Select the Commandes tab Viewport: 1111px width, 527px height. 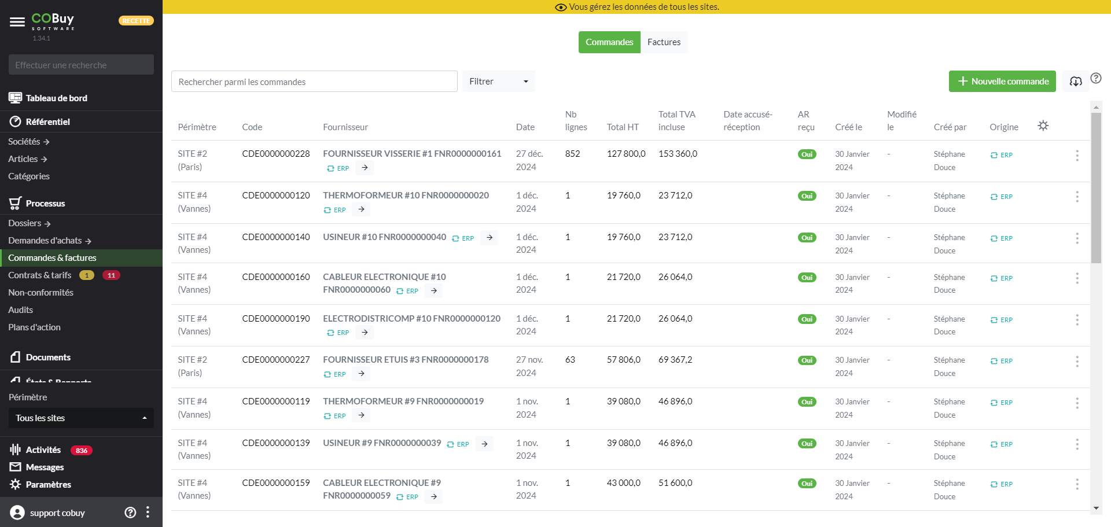(x=609, y=42)
